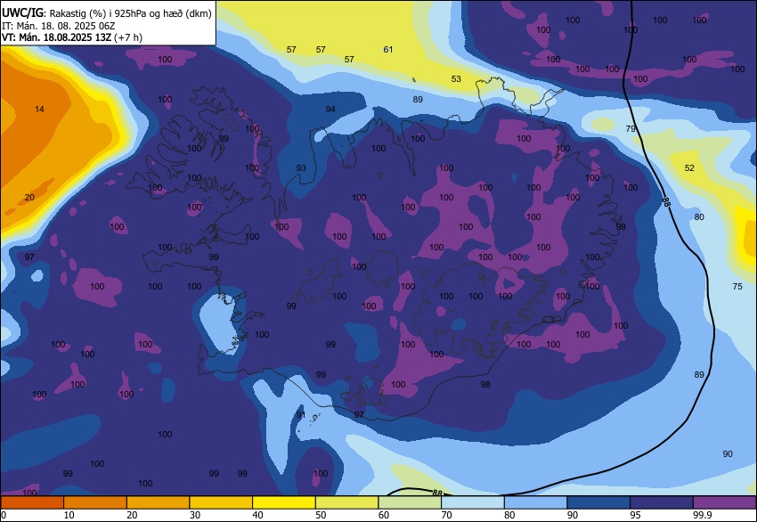Click the 50 label on the legend

[321, 515]
